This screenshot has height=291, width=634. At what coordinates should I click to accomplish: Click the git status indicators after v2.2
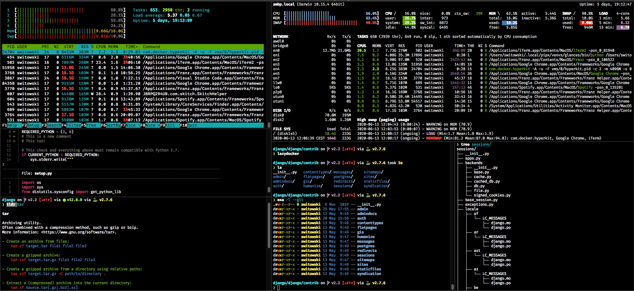[45, 200]
